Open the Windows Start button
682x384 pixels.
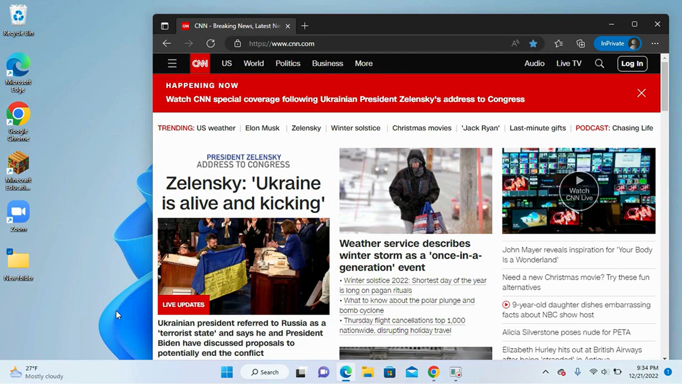pyautogui.click(x=227, y=372)
